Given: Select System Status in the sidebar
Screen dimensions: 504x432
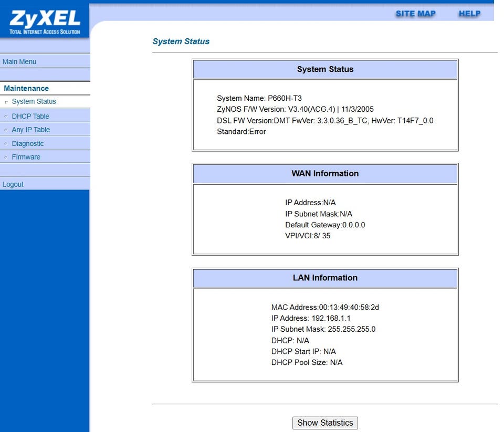Looking at the screenshot, I should [34, 102].
